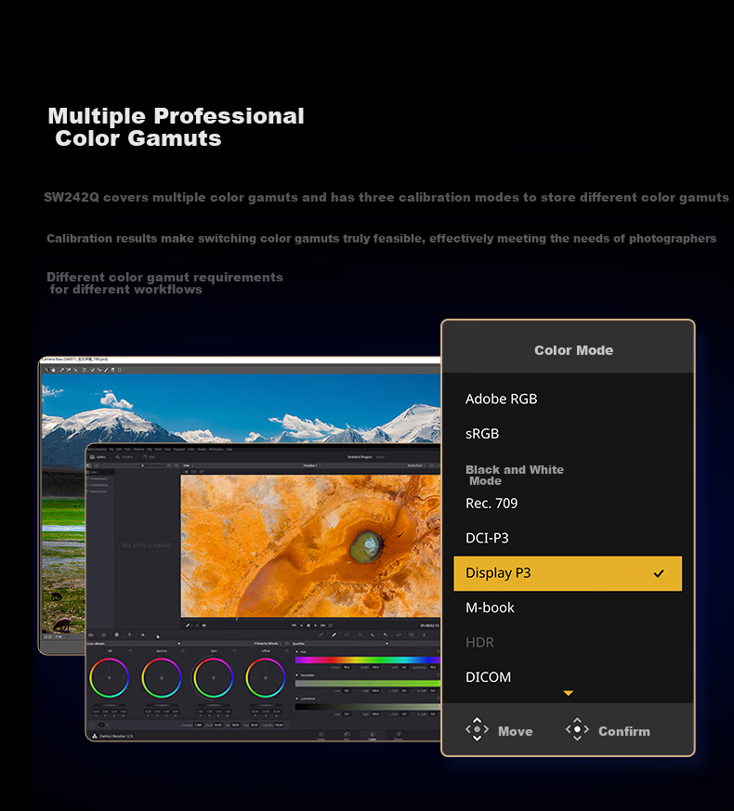Screen dimensions: 734x811
Task: Select Rec. 709 color mode
Action: [x=492, y=504]
